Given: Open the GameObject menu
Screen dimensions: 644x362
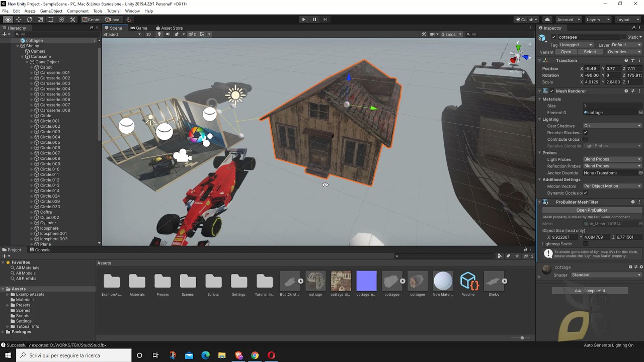Looking at the screenshot, I should 51,11.
